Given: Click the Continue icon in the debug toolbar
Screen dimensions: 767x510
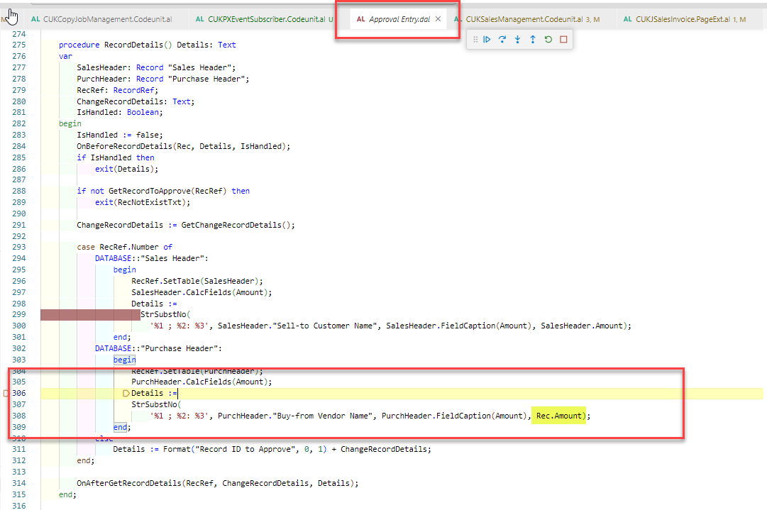Looking at the screenshot, I should tap(487, 39).
